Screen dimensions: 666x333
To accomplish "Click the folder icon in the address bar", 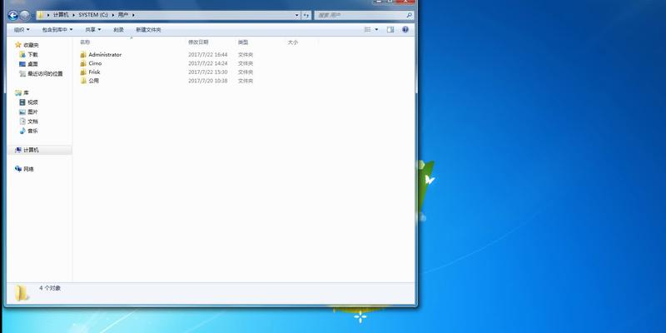I will [x=40, y=15].
